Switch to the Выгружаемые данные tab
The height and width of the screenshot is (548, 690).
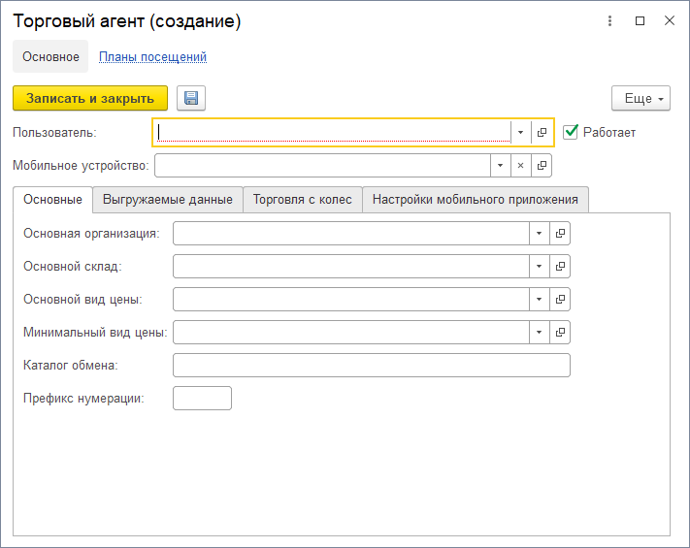[168, 200]
